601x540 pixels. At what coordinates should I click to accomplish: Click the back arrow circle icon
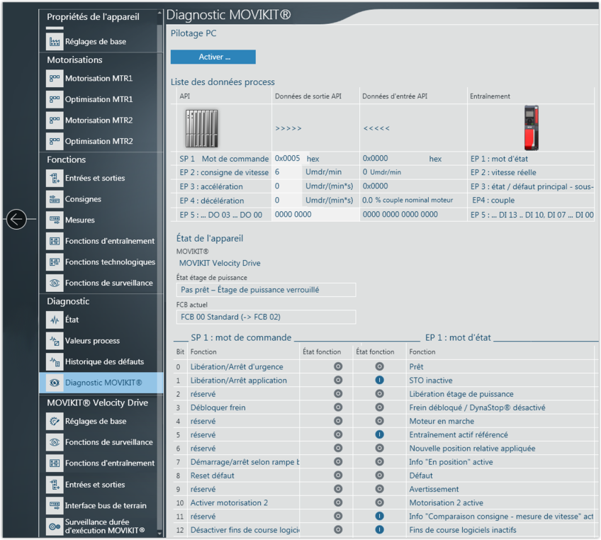(16, 220)
